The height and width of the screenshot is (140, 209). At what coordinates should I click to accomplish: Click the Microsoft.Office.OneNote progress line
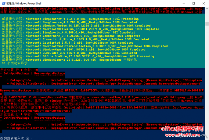point(78,56)
